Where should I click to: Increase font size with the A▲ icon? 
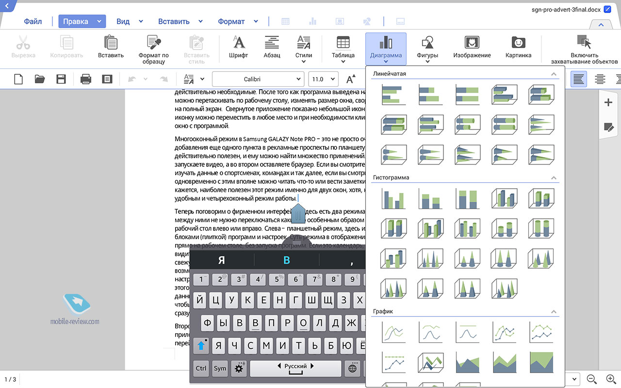[x=351, y=79]
